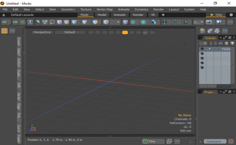The image size is (236, 145).
Task: Click the render sphere landscape icon
Action: coord(219,22)
